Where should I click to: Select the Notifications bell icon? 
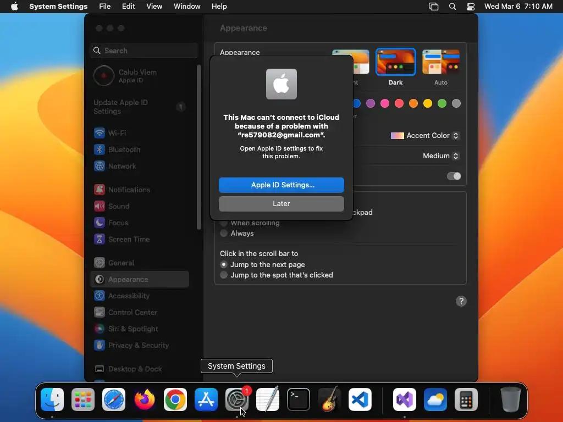pyautogui.click(x=100, y=190)
